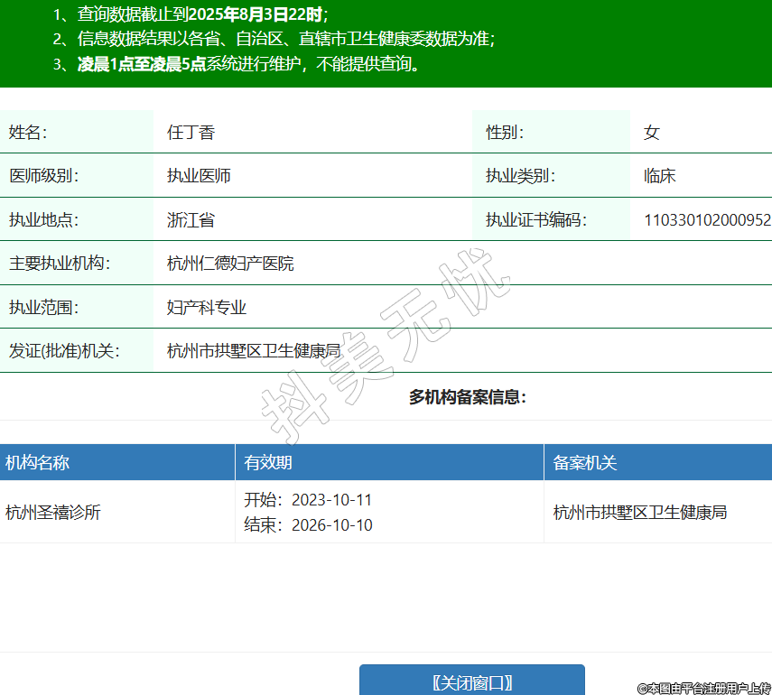Click the gender value 女
This screenshot has width=772, height=695.
pyautogui.click(x=652, y=133)
